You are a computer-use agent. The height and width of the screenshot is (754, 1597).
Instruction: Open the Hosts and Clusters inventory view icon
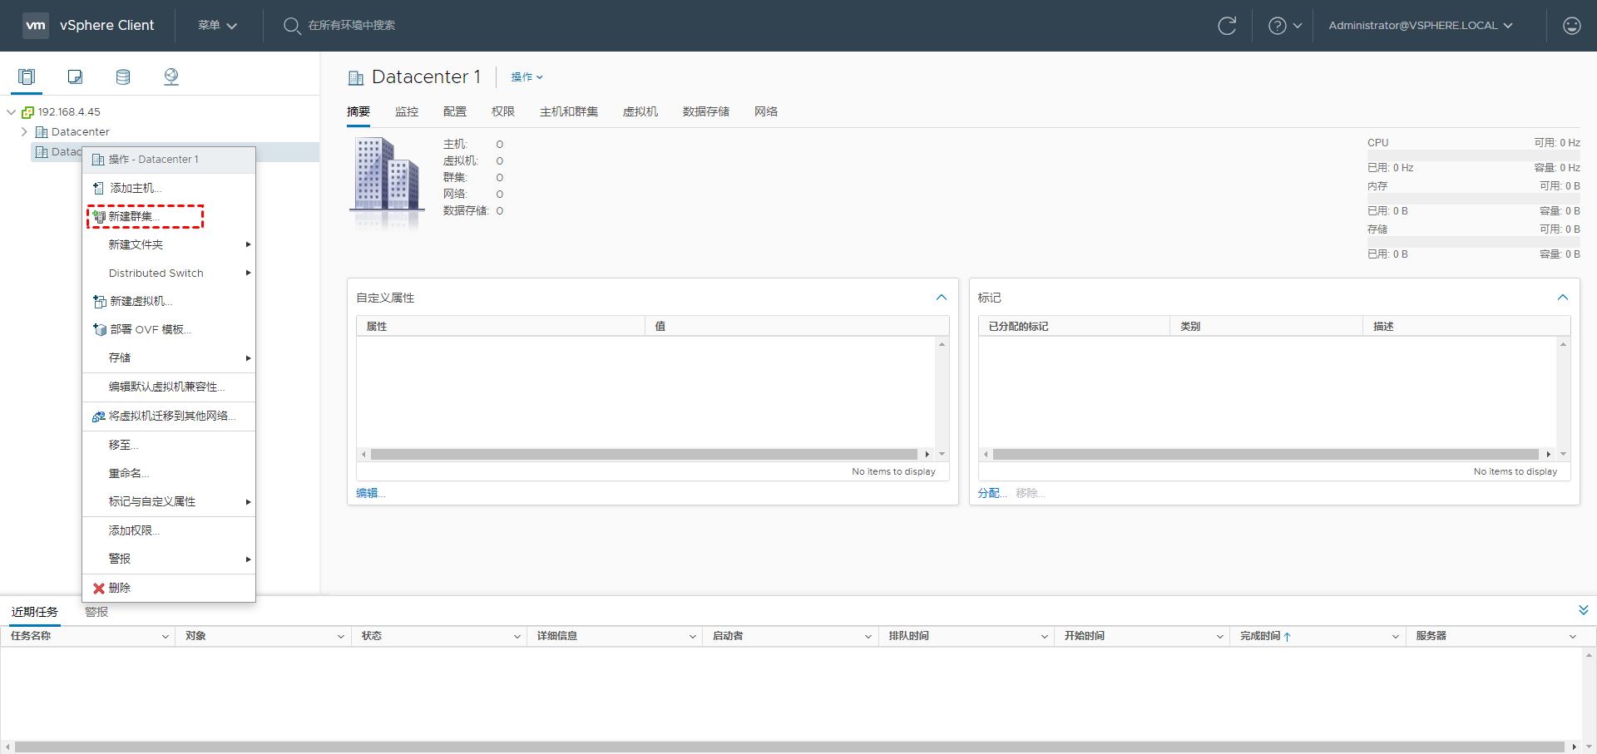[27, 77]
